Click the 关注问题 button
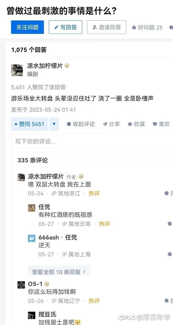This screenshot has width=173, height=325. pos(27,27)
